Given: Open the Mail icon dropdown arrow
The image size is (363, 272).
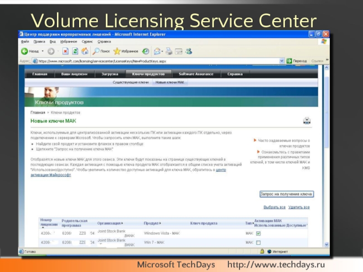Looking at the screenshot, I should coord(162,51).
